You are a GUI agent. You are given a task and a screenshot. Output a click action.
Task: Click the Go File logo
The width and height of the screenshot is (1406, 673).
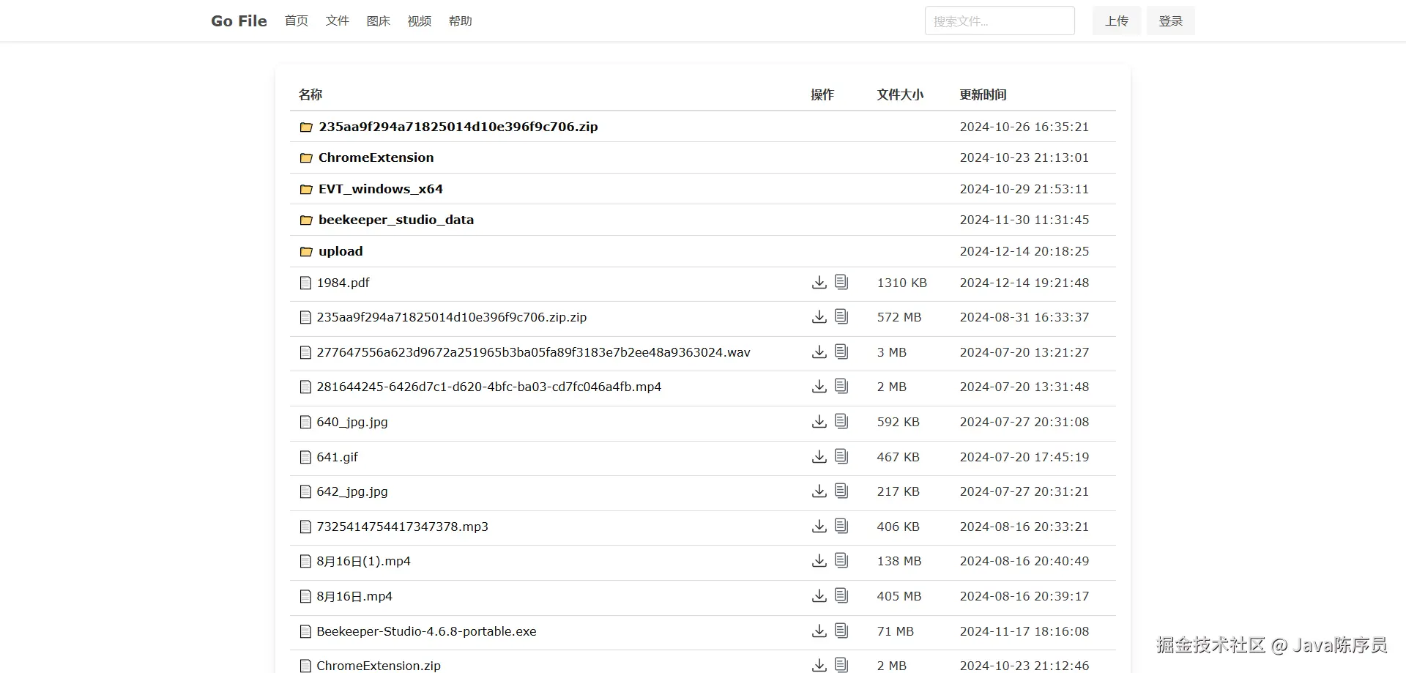239,21
